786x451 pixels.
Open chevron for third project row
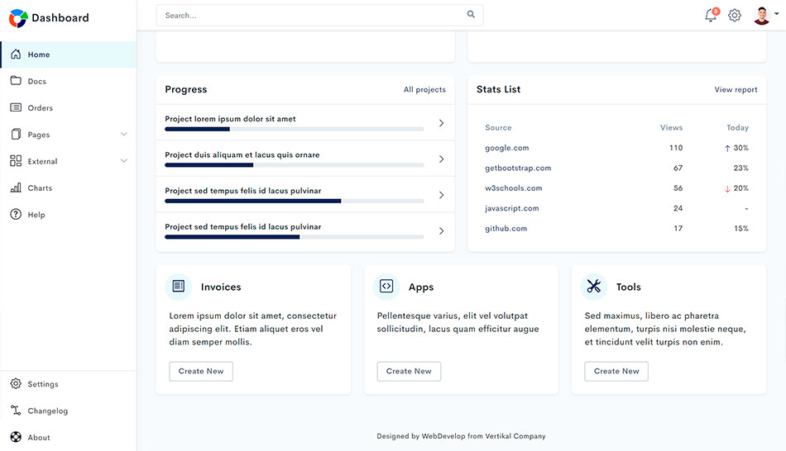pyautogui.click(x=441, y=195)
